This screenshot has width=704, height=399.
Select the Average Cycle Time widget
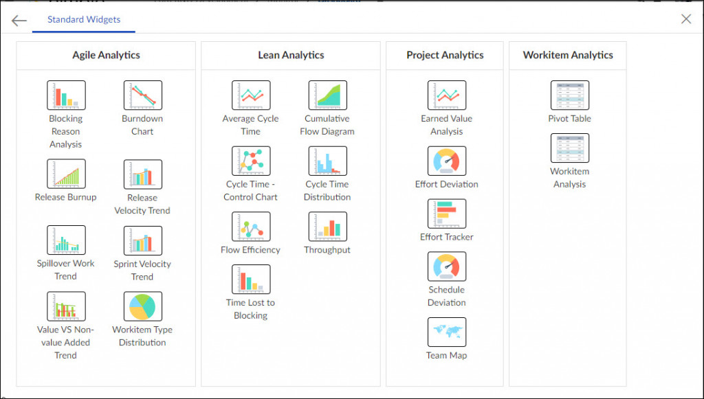[x=250, y=95]
